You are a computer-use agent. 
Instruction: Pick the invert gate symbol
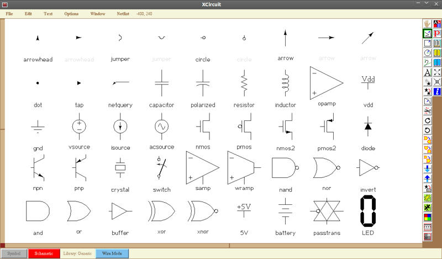click(368, 168)
